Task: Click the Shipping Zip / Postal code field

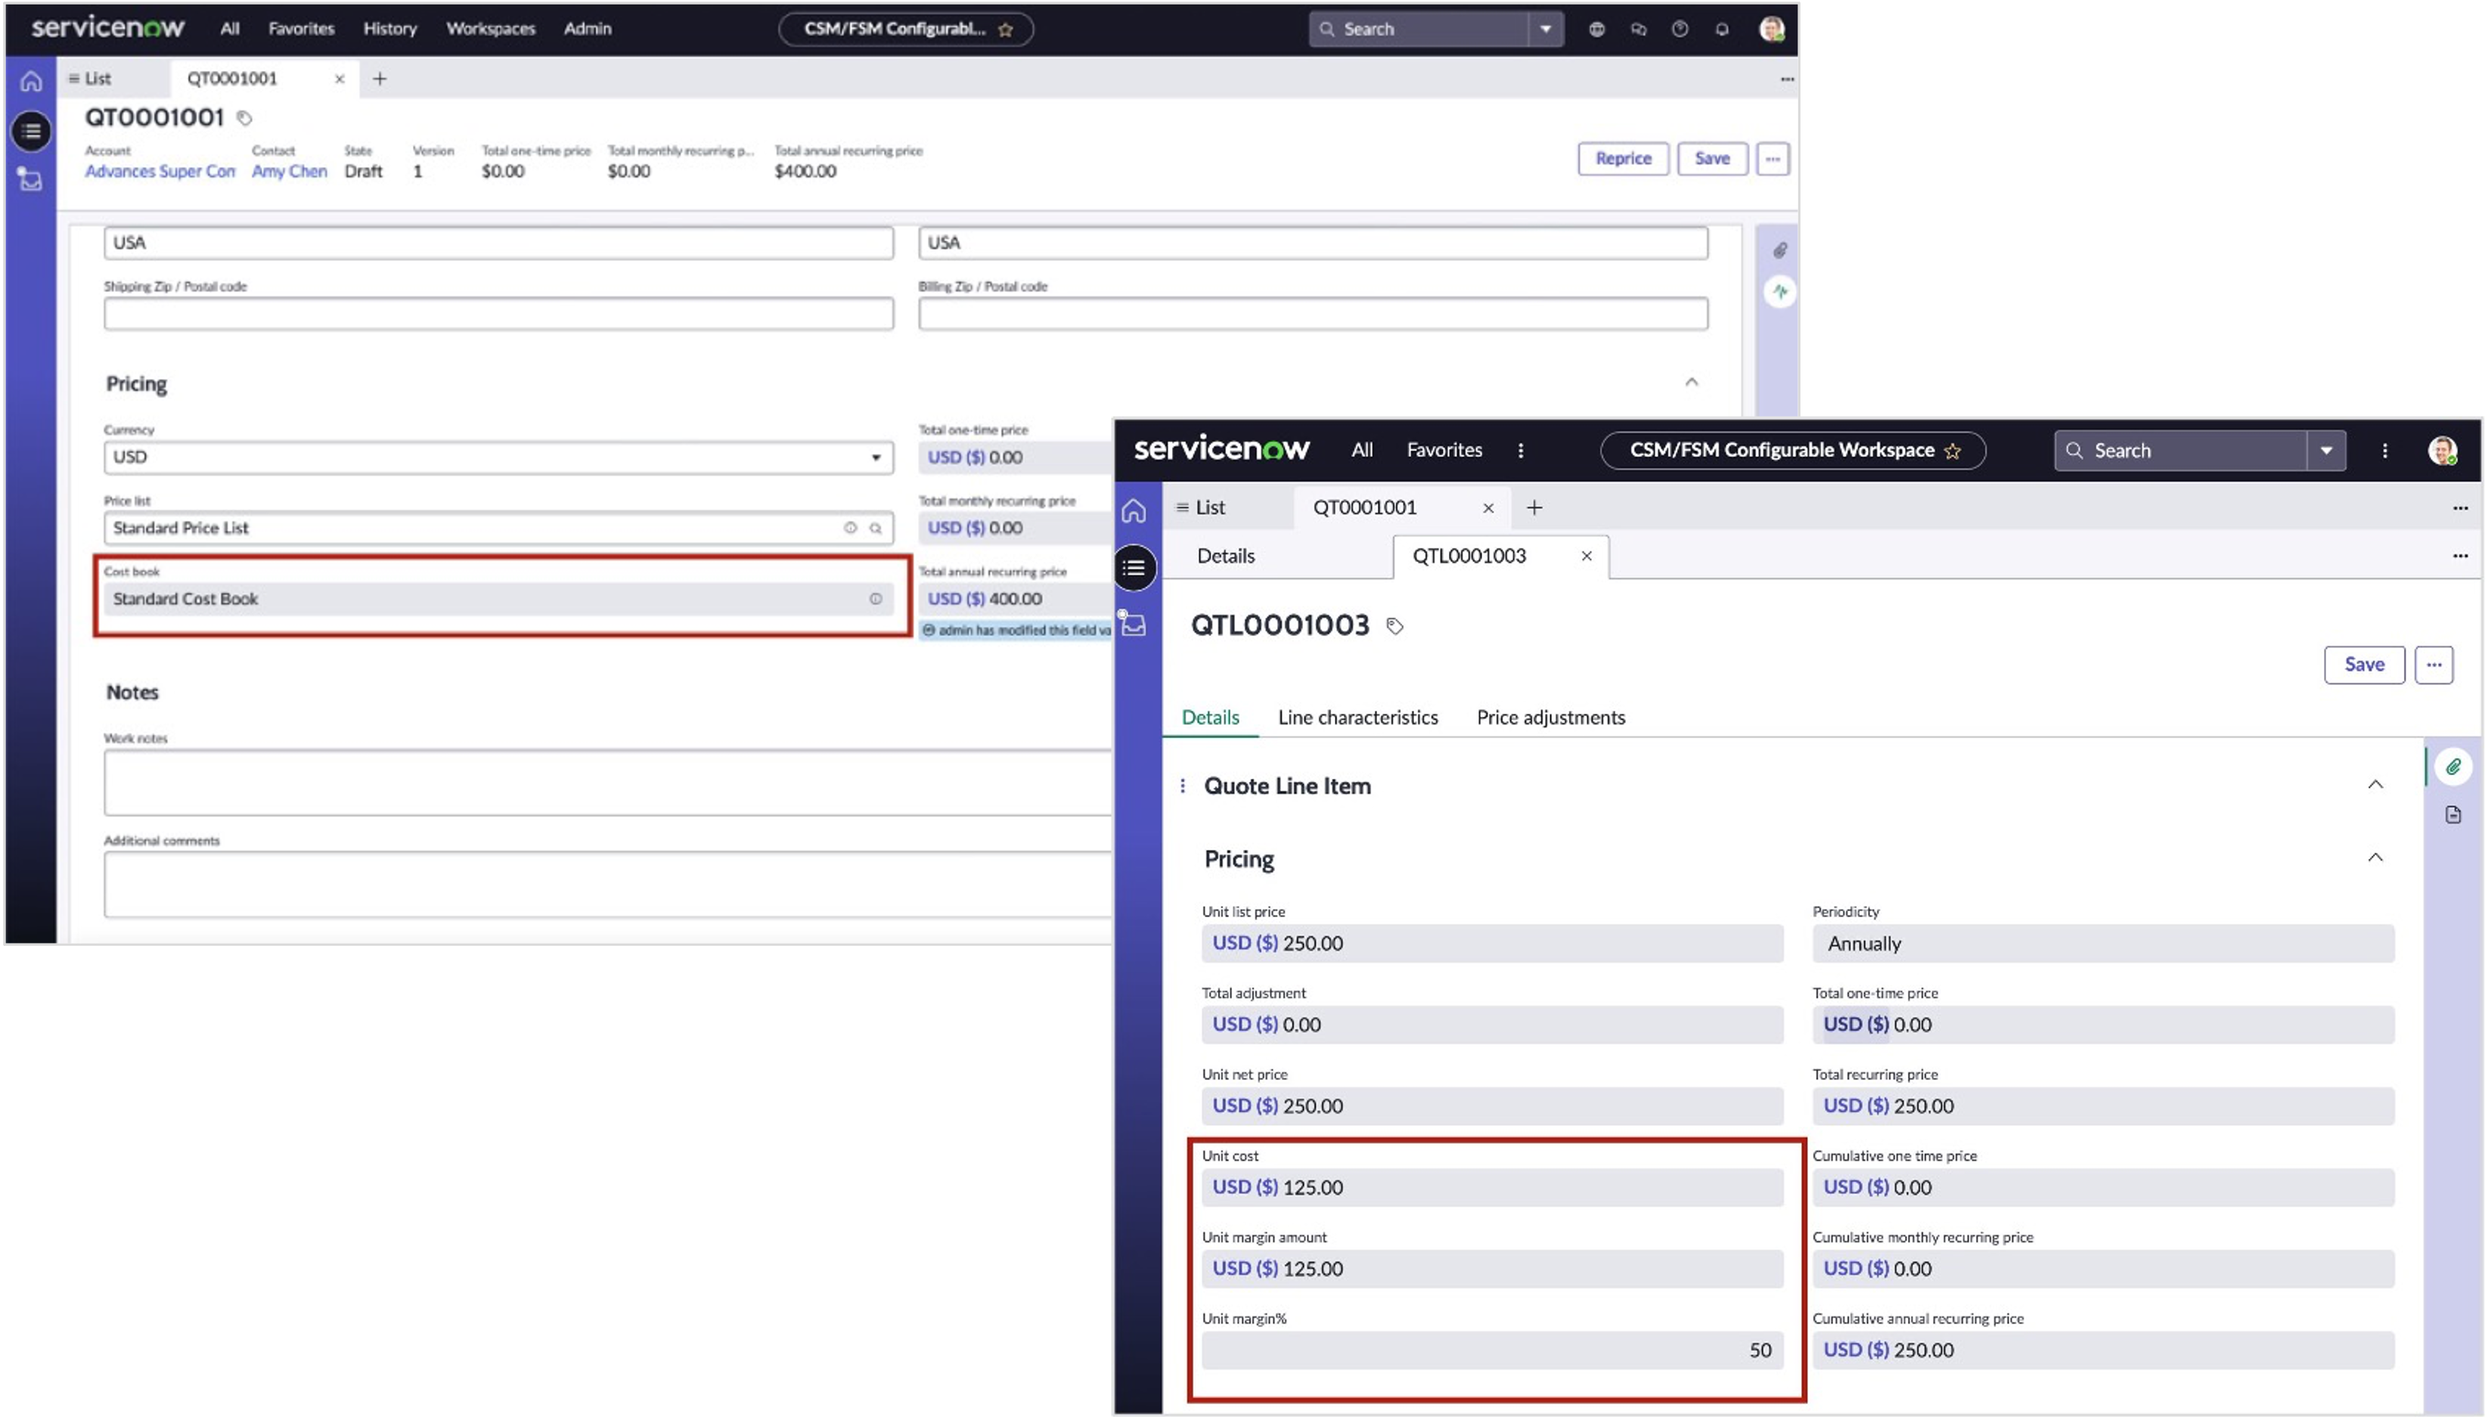Action: point(498,313)
